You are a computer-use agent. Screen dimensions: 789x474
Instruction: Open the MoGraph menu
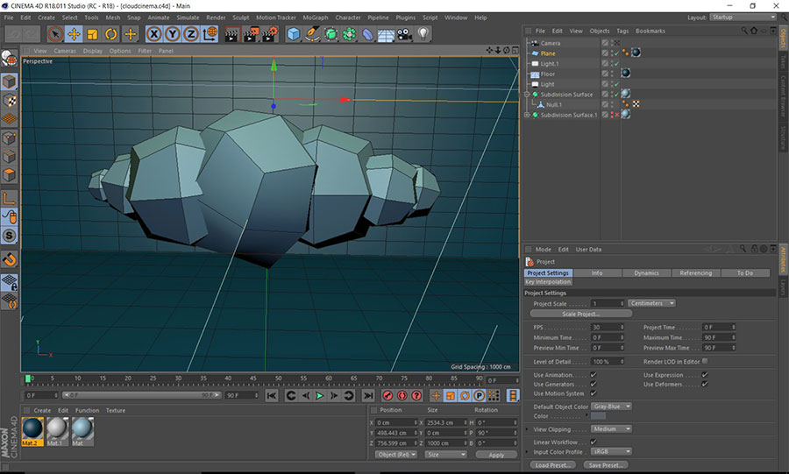[316, 18]
